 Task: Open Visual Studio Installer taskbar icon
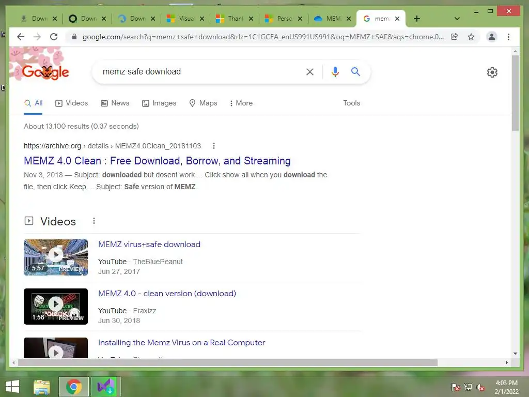(106, 387)
